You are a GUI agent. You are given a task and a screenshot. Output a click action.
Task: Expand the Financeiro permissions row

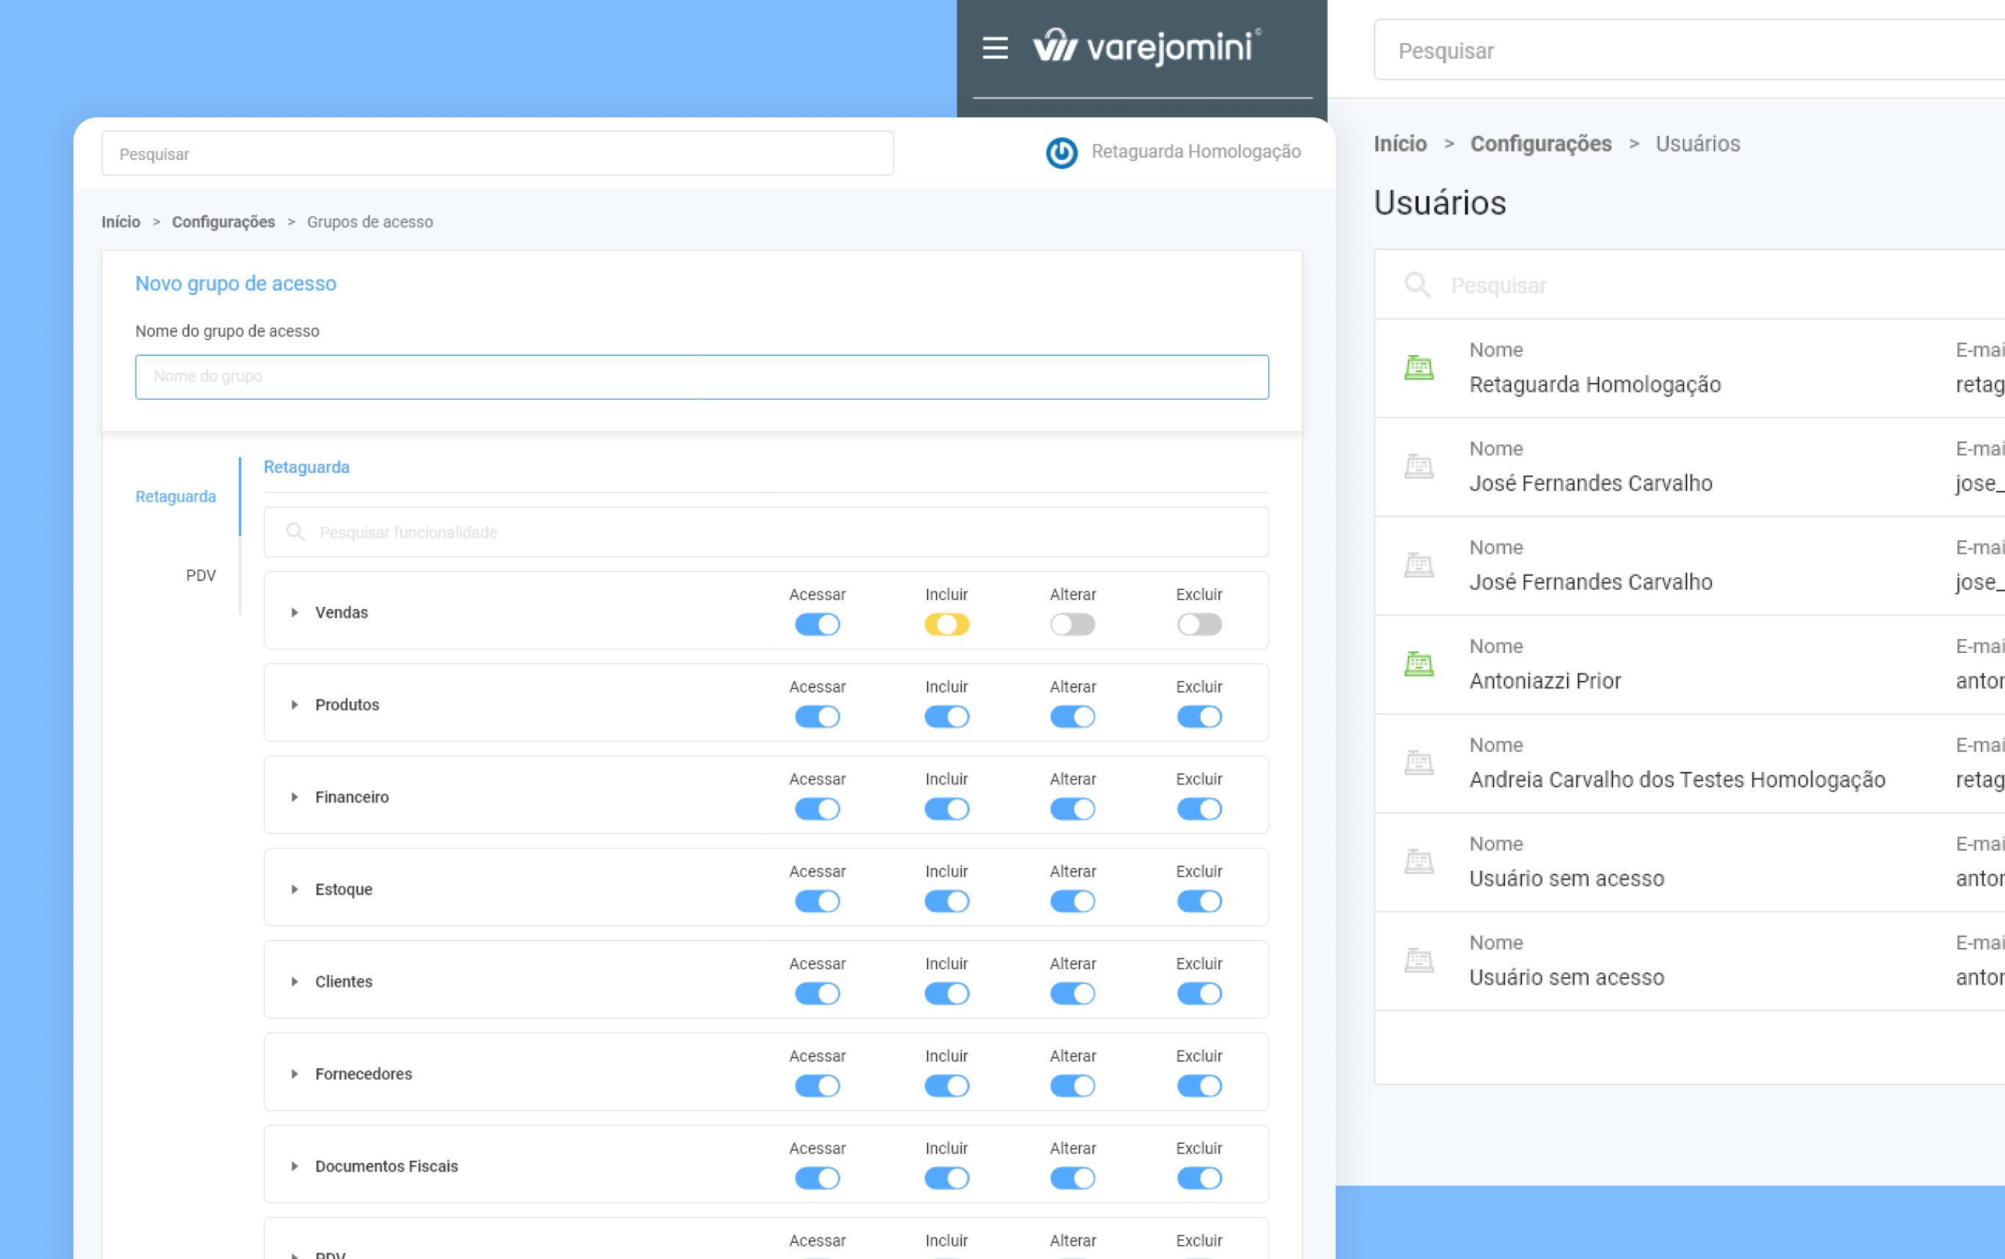(x=295, y=798)
